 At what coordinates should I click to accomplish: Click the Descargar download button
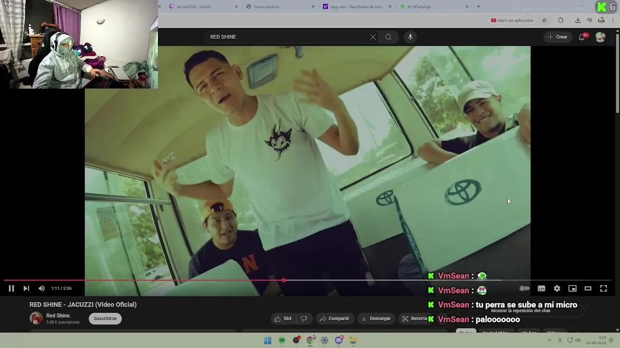click(x=376, y=319)
